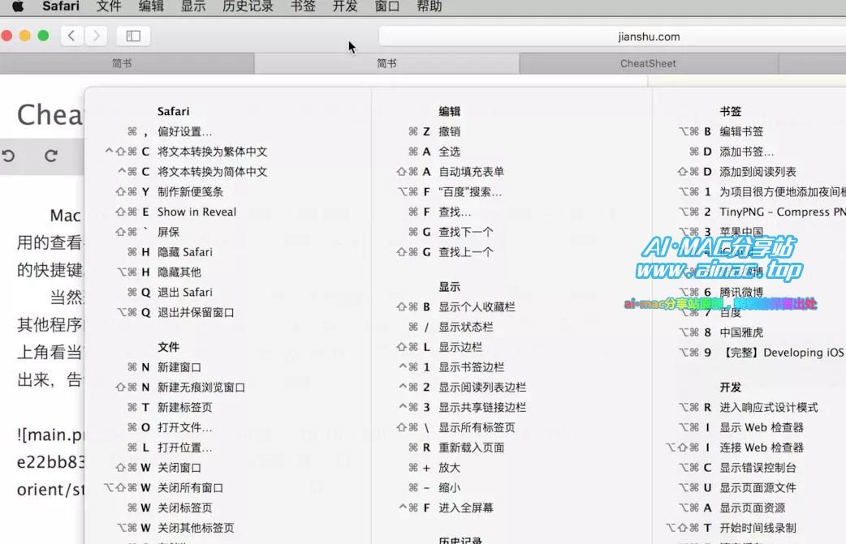Click the redo icon in editor
The height and width of the screenshot is (544, 846).
(51, 156)
